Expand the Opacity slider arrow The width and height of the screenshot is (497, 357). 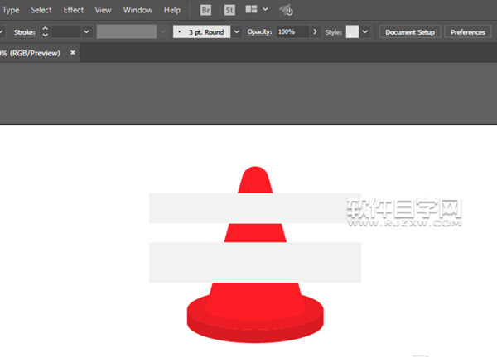316,31
